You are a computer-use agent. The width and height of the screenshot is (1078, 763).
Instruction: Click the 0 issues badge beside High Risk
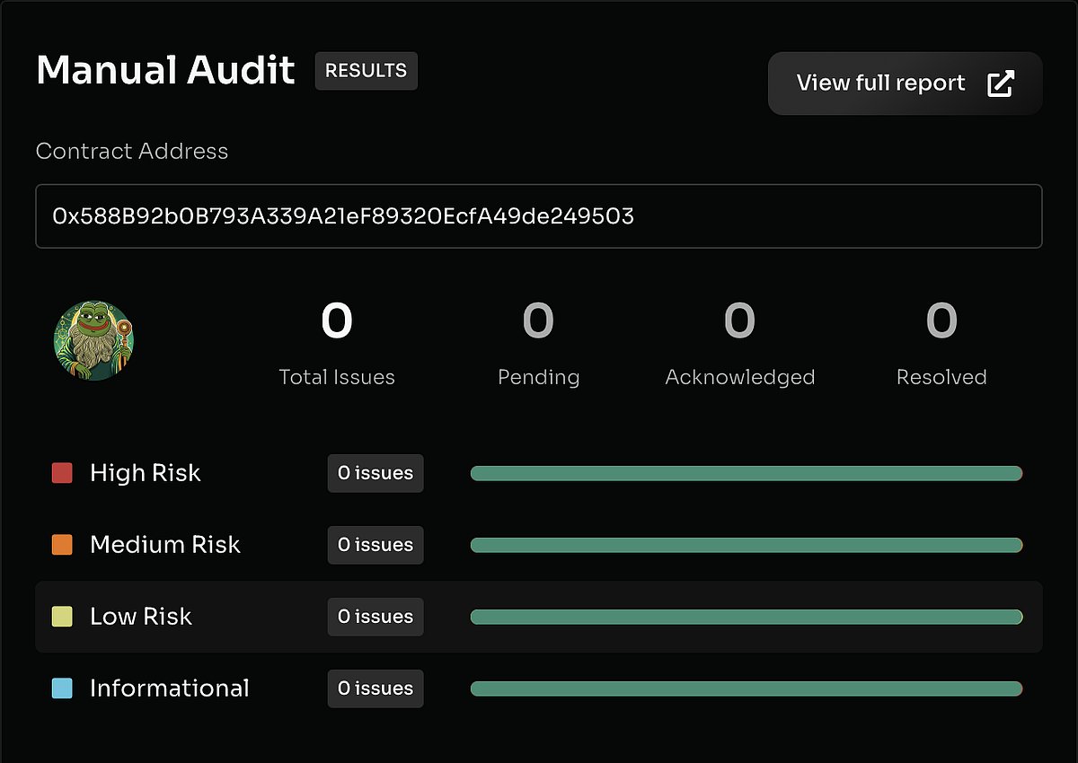(375, 473)
